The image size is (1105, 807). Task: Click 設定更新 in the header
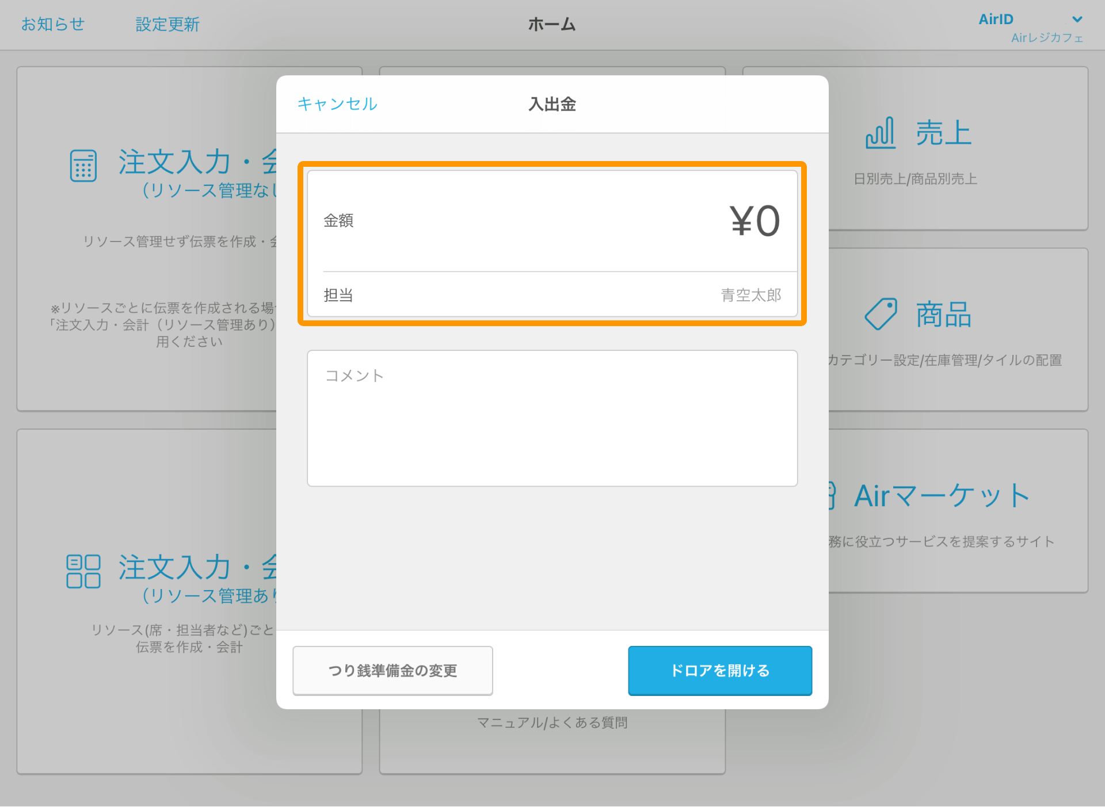point(167,24)
